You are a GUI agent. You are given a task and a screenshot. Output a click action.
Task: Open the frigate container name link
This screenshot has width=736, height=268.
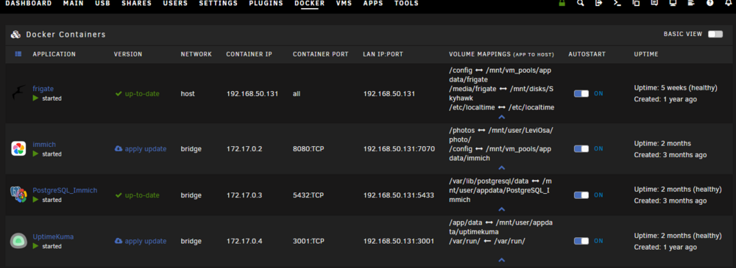tap(43, 89)
